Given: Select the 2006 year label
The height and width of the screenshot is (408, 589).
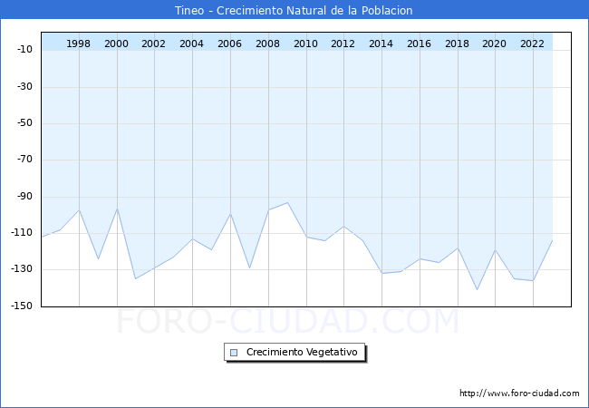Looking at the screenshot, I should [229, 44].
